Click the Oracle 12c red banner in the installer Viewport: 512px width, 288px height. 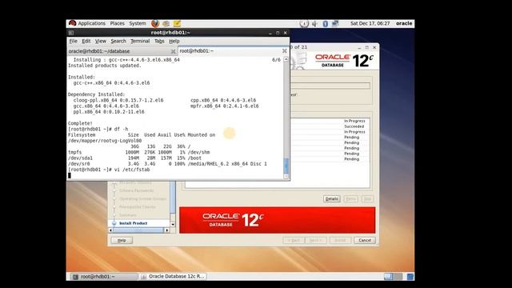click(278, 220)
